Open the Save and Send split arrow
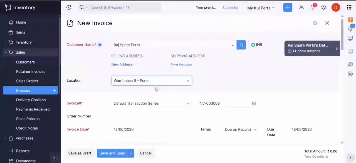Viewport: 356px width, 163px height. pos(131,153)
